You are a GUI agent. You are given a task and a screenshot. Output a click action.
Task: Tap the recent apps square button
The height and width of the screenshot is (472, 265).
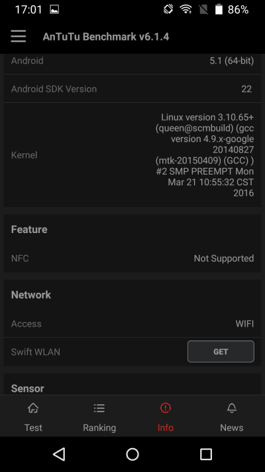point(206,454)
